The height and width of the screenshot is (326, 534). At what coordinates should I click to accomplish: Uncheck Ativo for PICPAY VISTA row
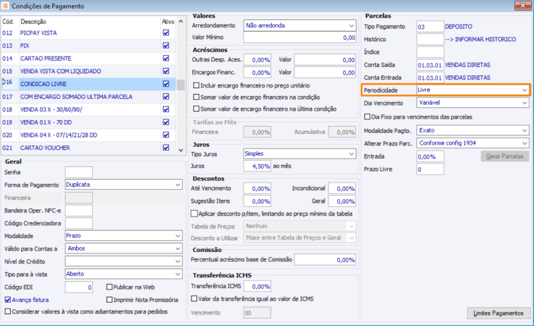click(166, 33)
